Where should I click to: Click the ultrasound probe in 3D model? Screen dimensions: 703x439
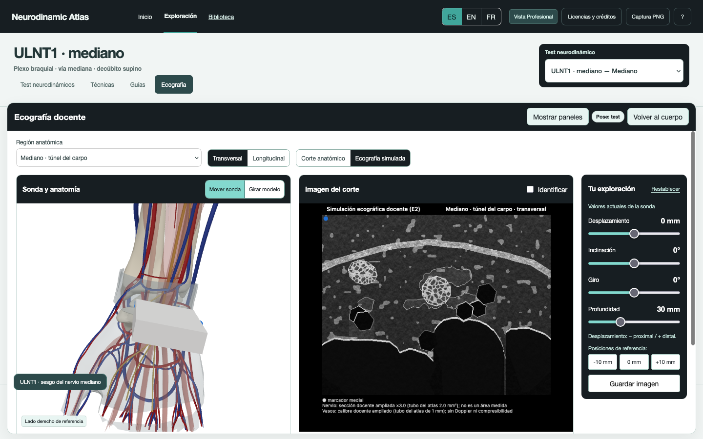(168, 327)
